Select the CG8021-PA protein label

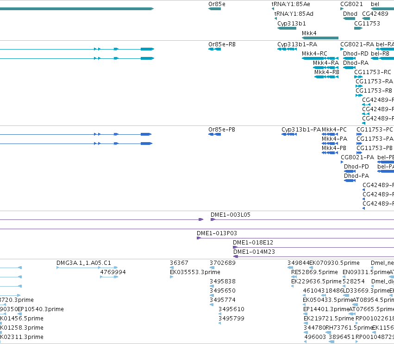pos(357,157)
